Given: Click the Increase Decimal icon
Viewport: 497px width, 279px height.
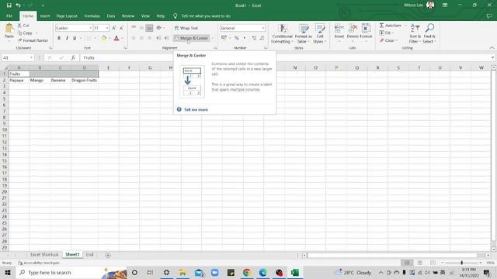Looking at the screenshot, I should tap(254, 38).
